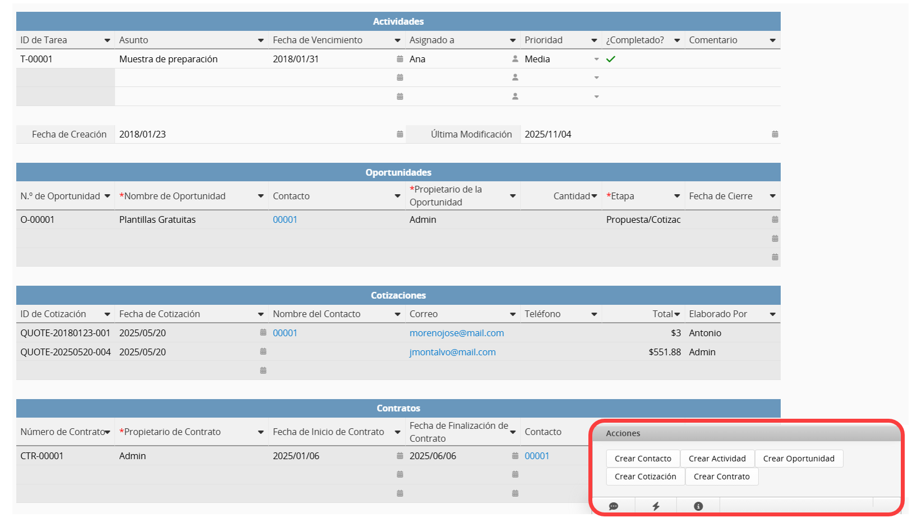Open calendar for task due date 2018/01/31
This screenshot has width=921, height=531.
click(400, 59)
